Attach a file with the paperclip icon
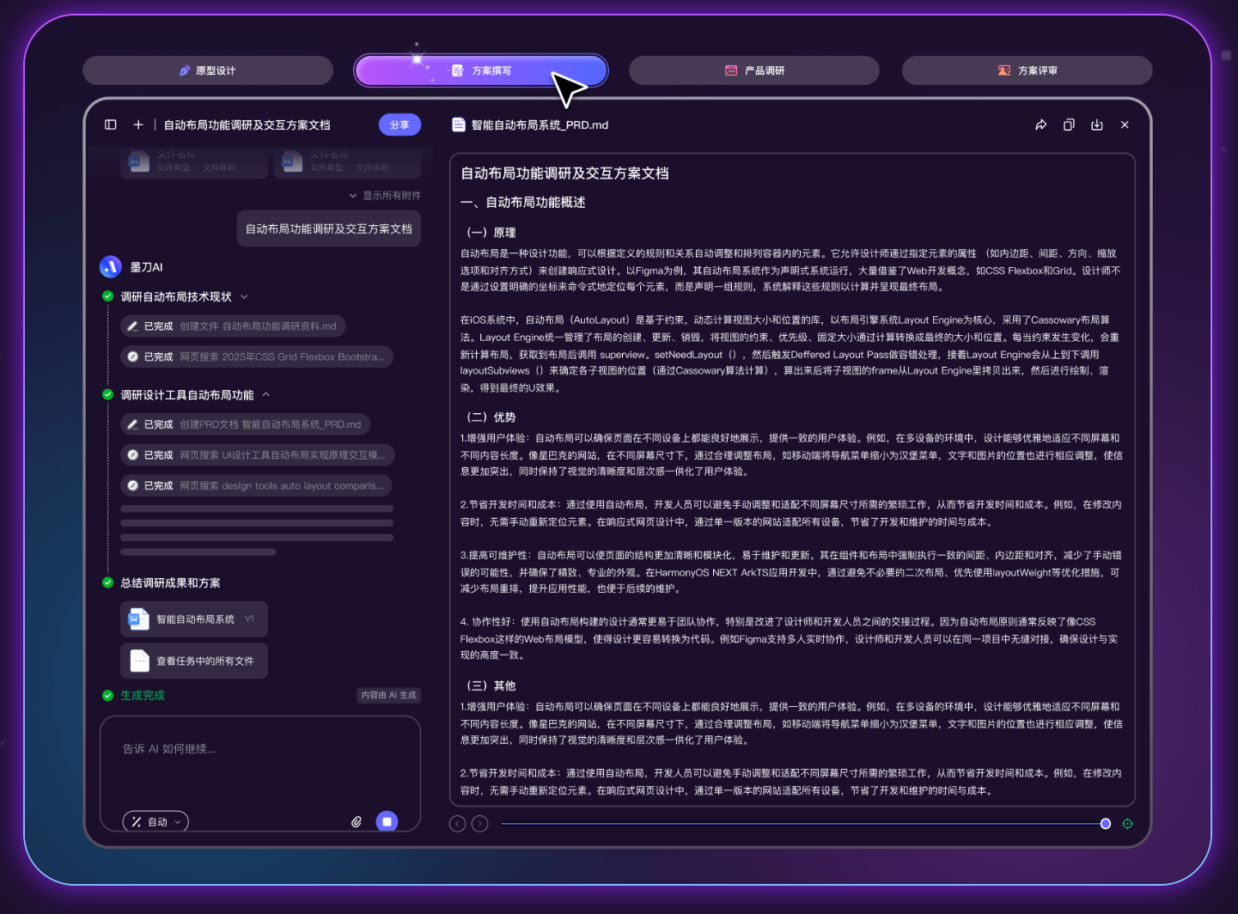 click(x=357, y=821)
